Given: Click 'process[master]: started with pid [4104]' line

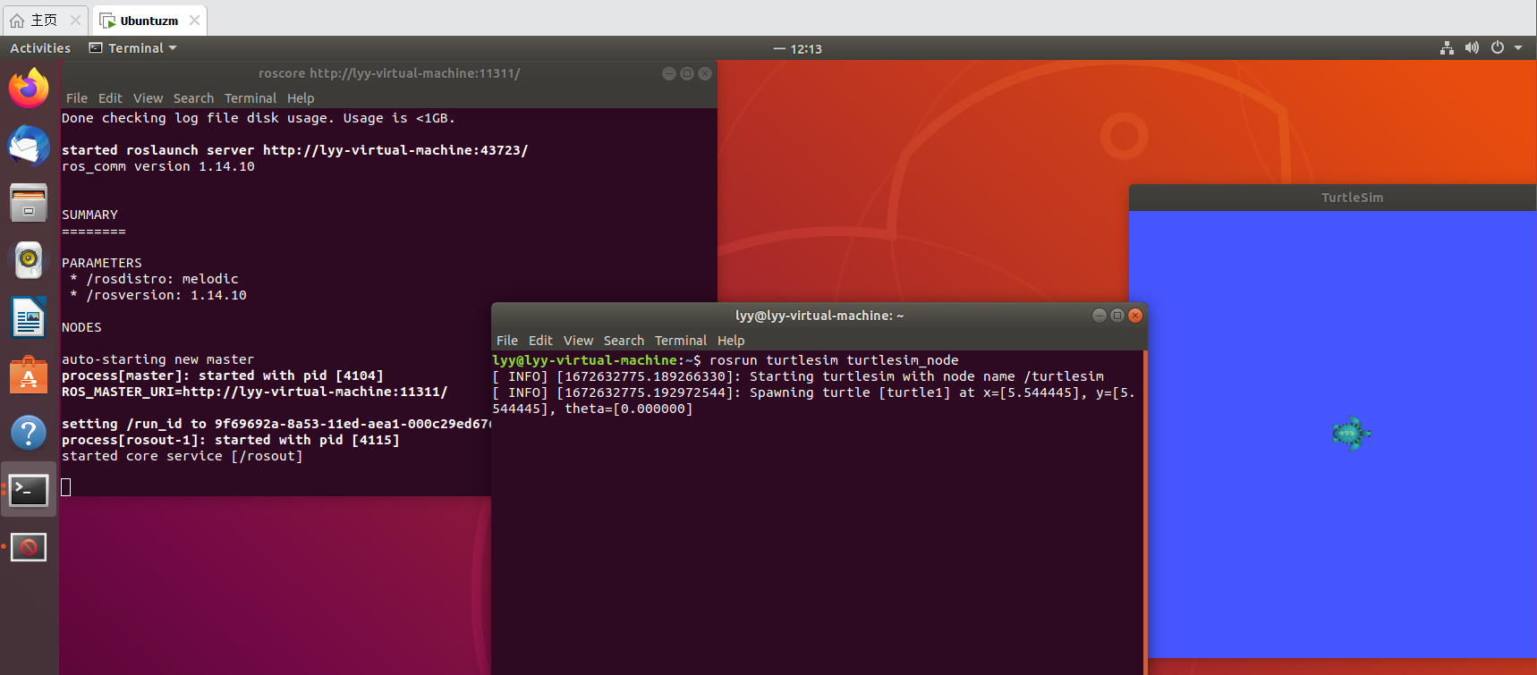Looking at the screenshot, I should point(222,375).
